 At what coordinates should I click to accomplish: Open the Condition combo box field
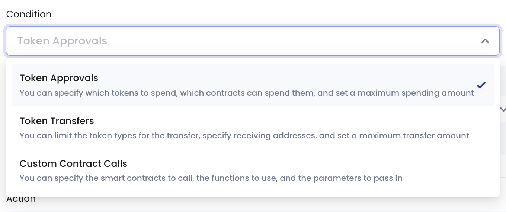pos(253,41)
